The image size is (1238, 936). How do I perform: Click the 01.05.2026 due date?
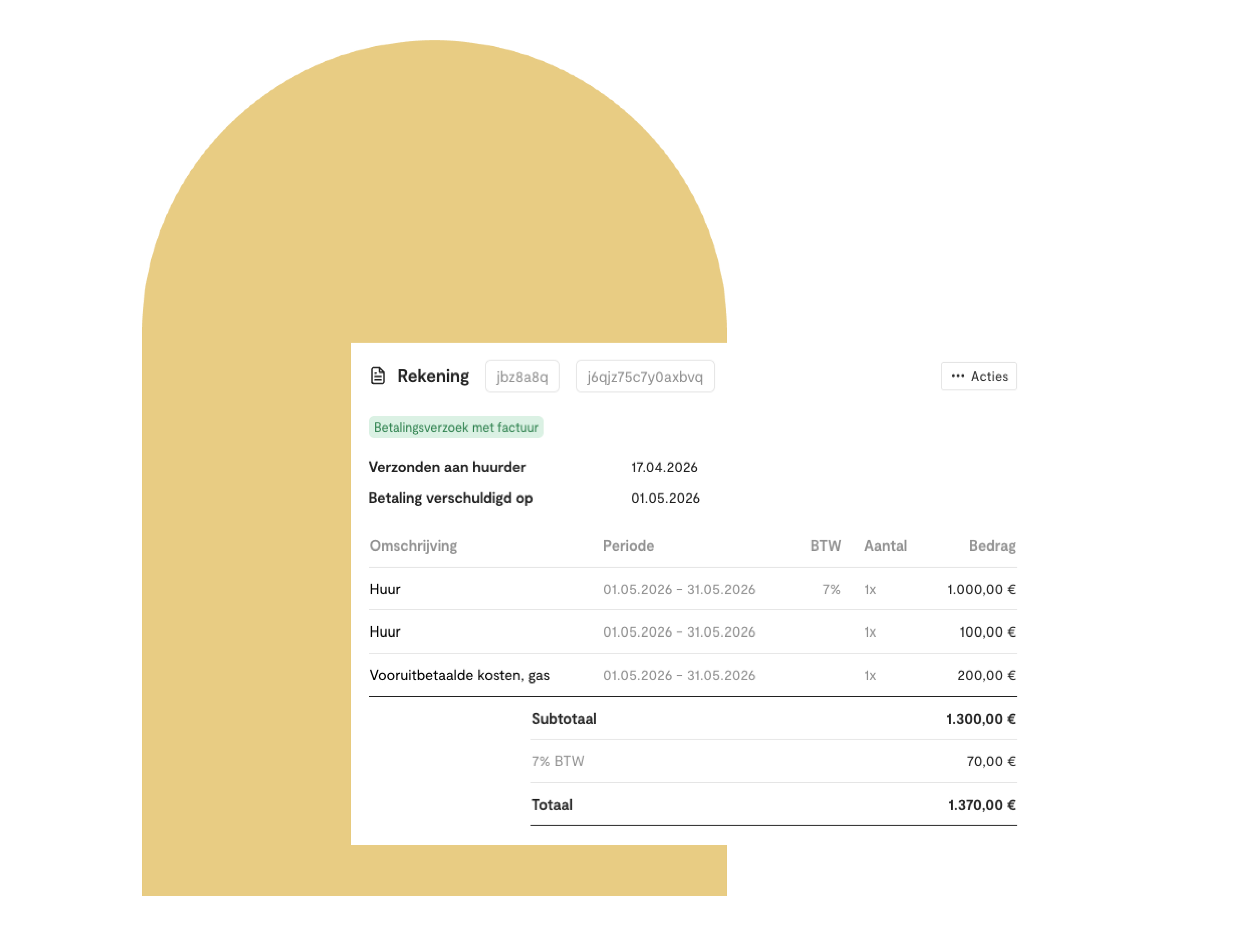(x=665, y=498)
